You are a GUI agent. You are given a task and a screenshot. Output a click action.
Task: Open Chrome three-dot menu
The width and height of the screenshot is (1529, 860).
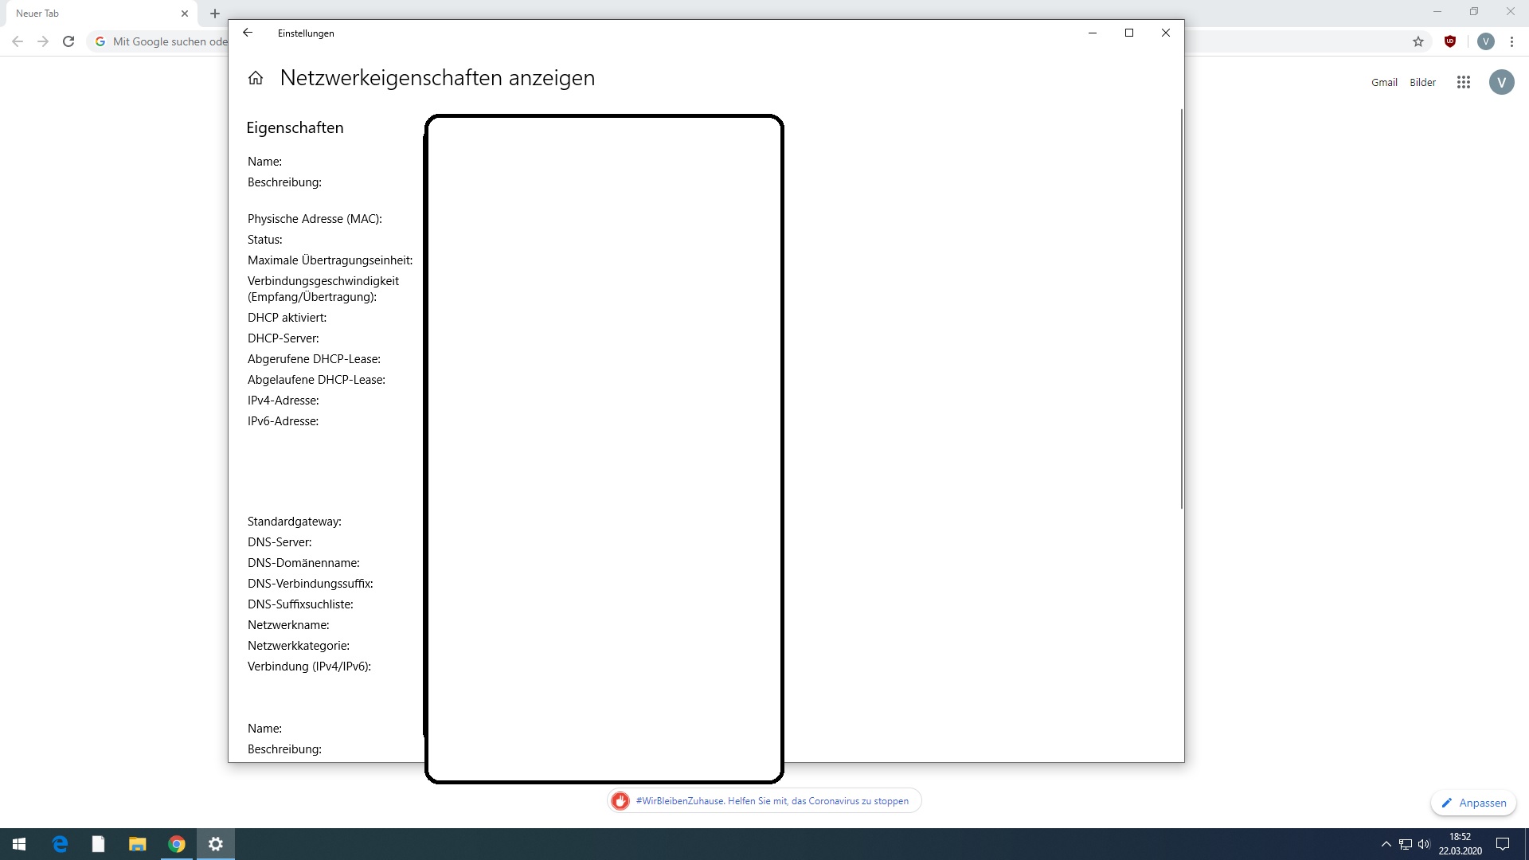pyautogui.click(x=1511, y=41)
